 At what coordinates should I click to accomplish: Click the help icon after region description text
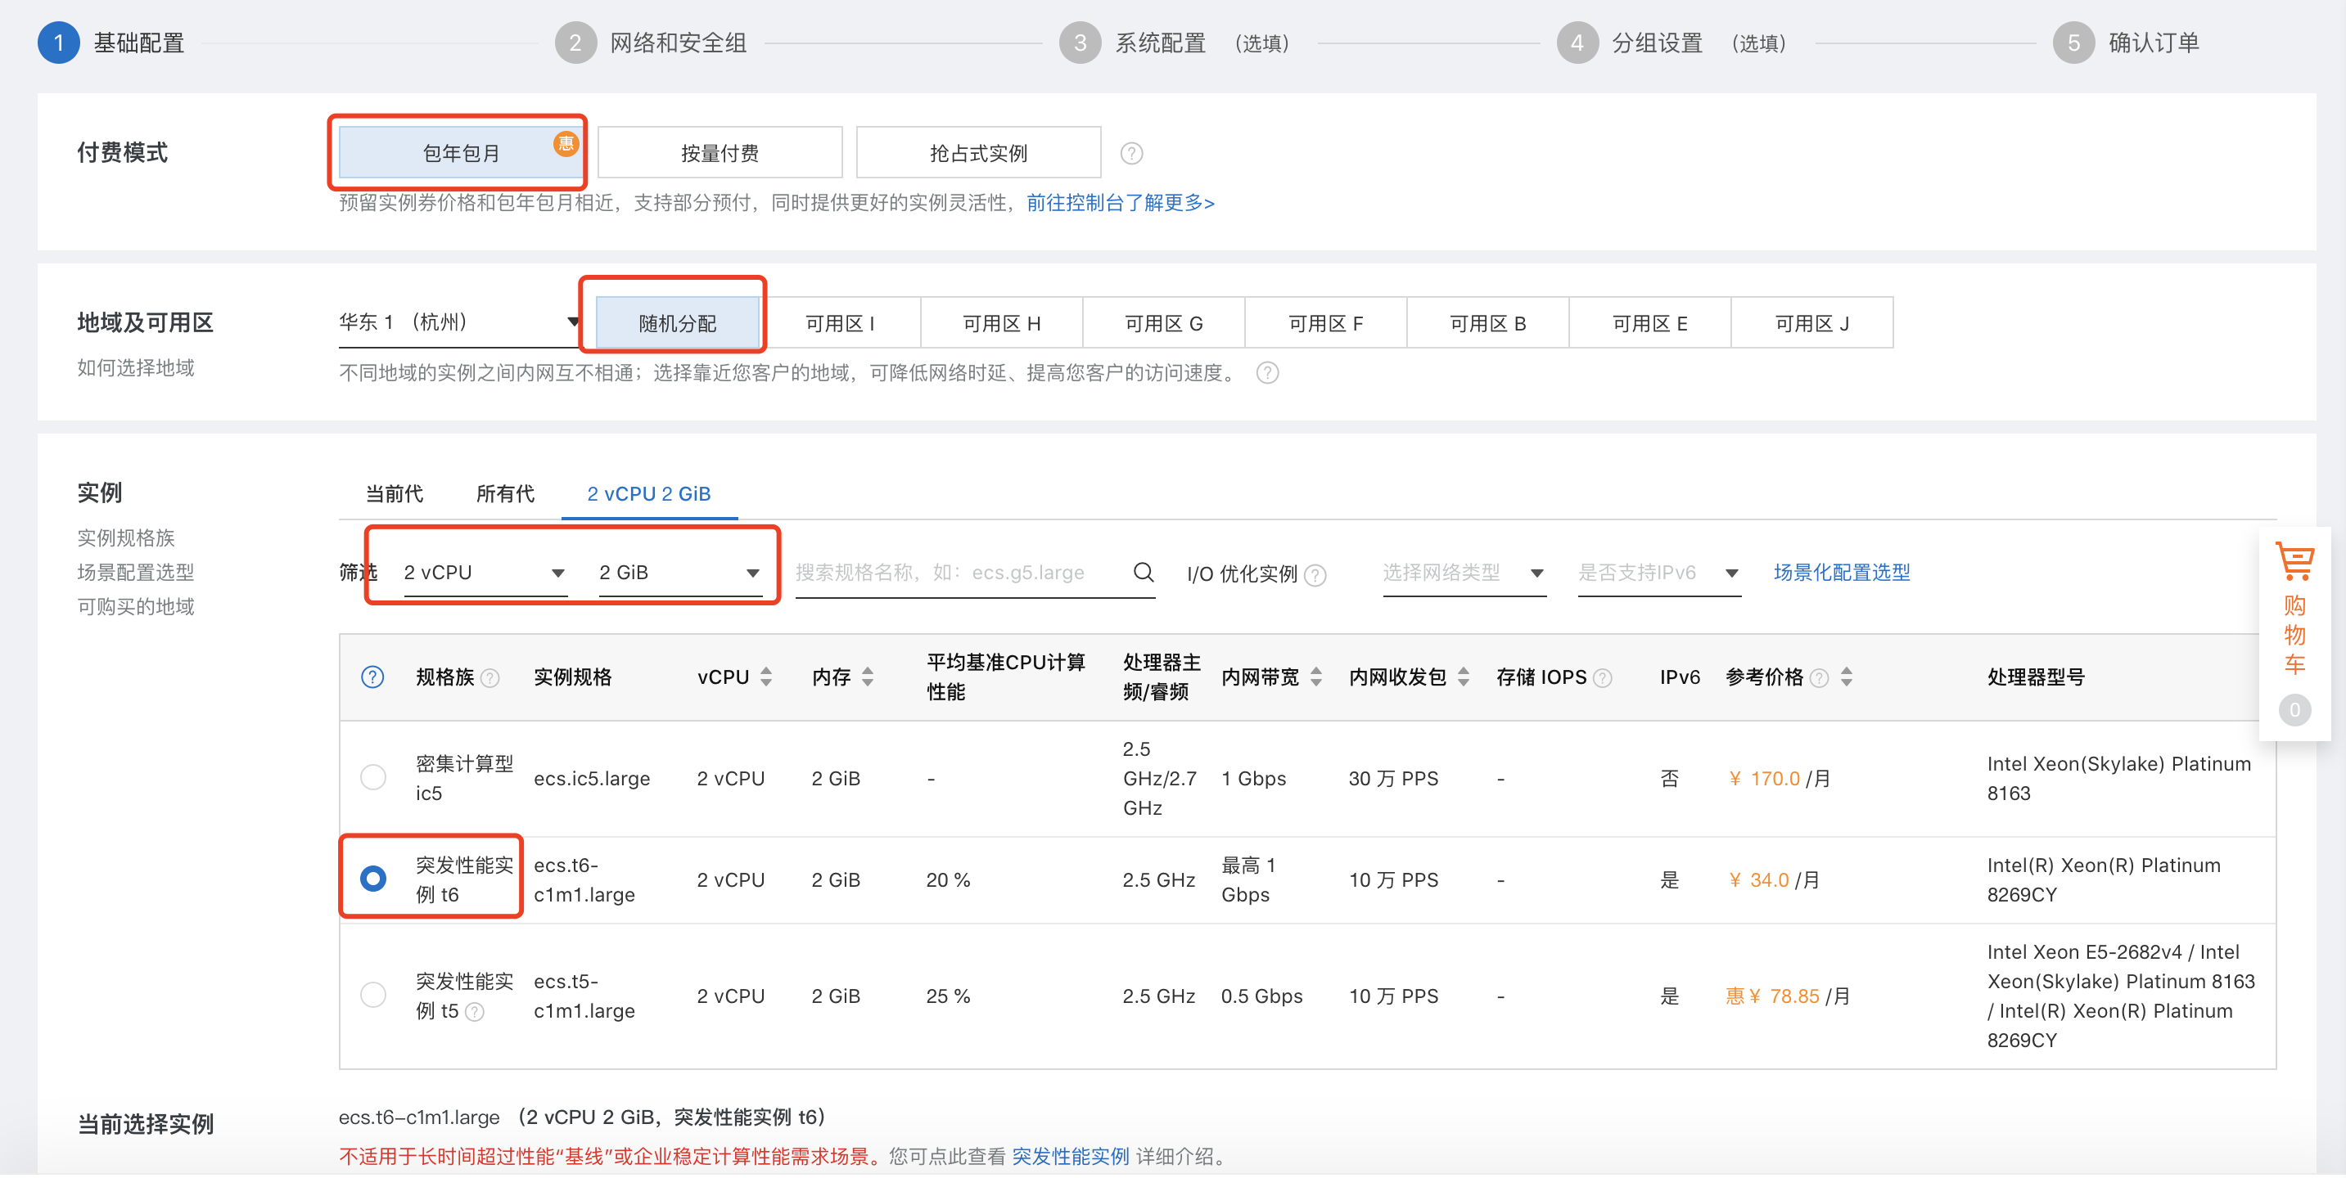tap(1267, 373)
